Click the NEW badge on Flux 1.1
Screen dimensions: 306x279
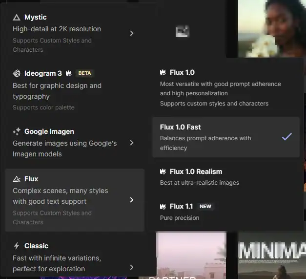205,206
